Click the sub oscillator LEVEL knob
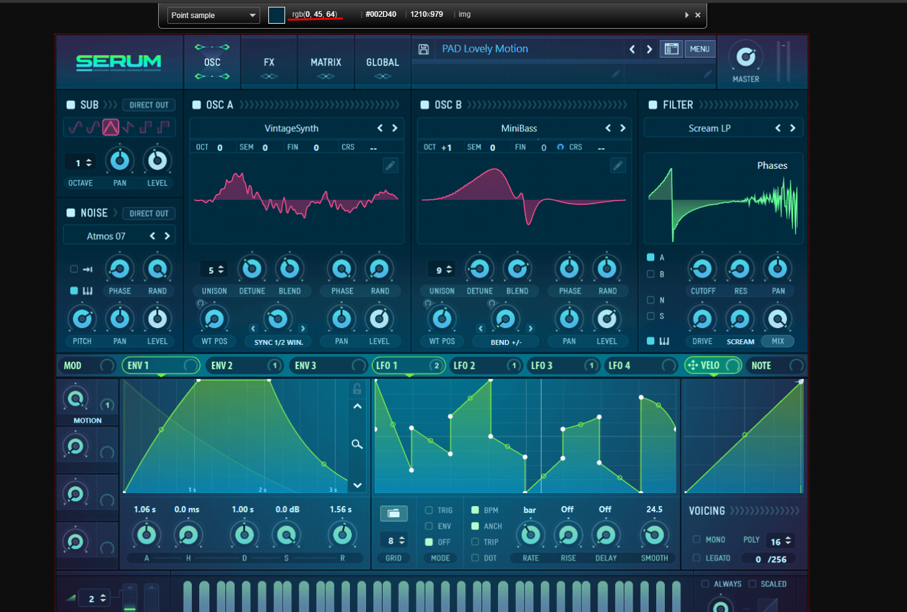The height and width of the screenshot is (612, 907). click(157, 161)
